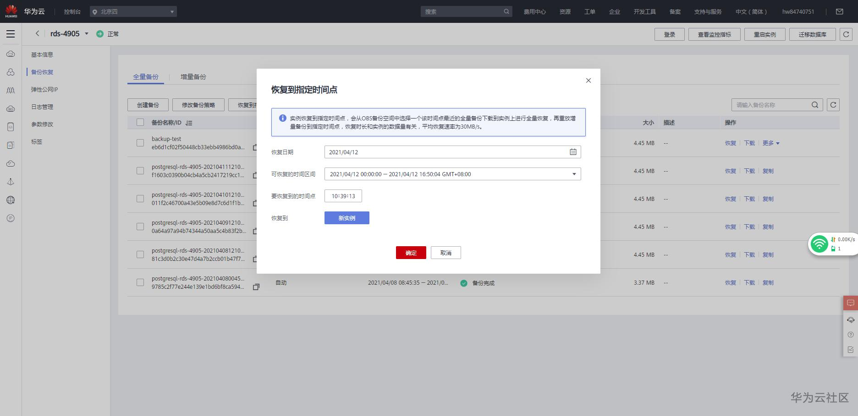Open 费用中心 in the top bar
858x416 pixels.
coord(535,12)
